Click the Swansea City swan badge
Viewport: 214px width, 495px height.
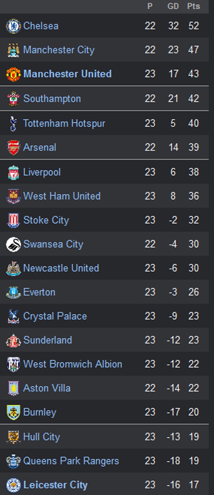coord(13,244)
